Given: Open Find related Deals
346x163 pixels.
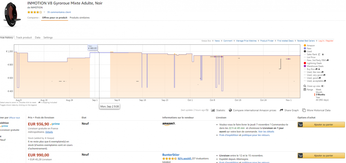Looking at the screenshot, I should [286, 41].
